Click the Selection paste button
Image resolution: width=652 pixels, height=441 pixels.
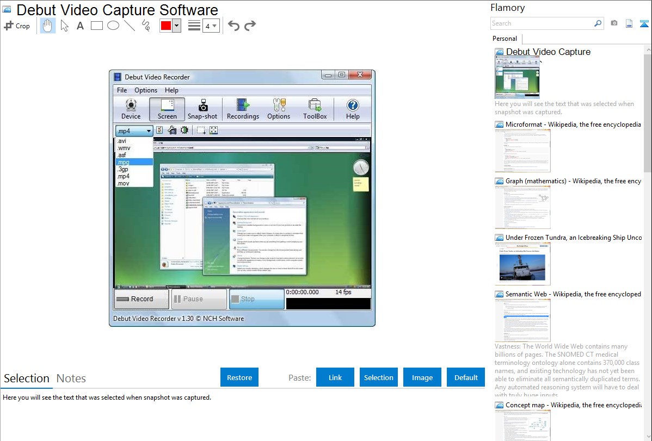378,377
